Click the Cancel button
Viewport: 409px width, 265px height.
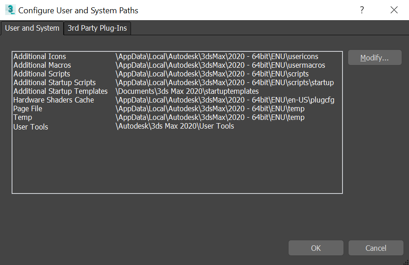point(376,248)
